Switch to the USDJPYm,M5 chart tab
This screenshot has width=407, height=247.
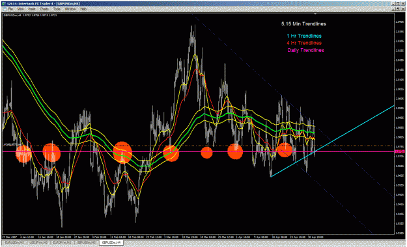click(x=38, y=242)
